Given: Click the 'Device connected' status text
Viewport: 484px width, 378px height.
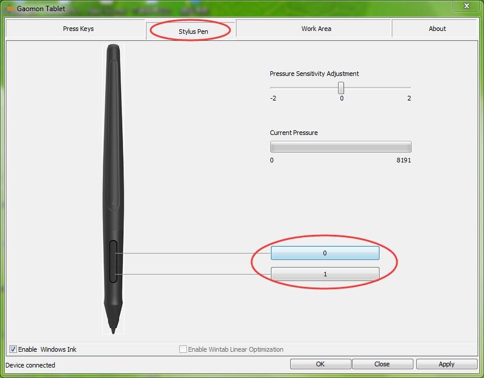Looking at the screenshot, I should (x=30, y=365).
